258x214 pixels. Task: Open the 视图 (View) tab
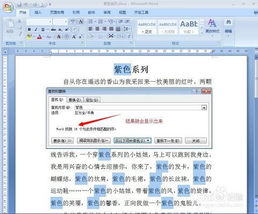[123, 12]
